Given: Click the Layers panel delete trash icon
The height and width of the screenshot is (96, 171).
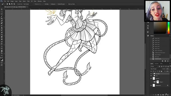Looking at the screenshot, I should coord(168,95).
